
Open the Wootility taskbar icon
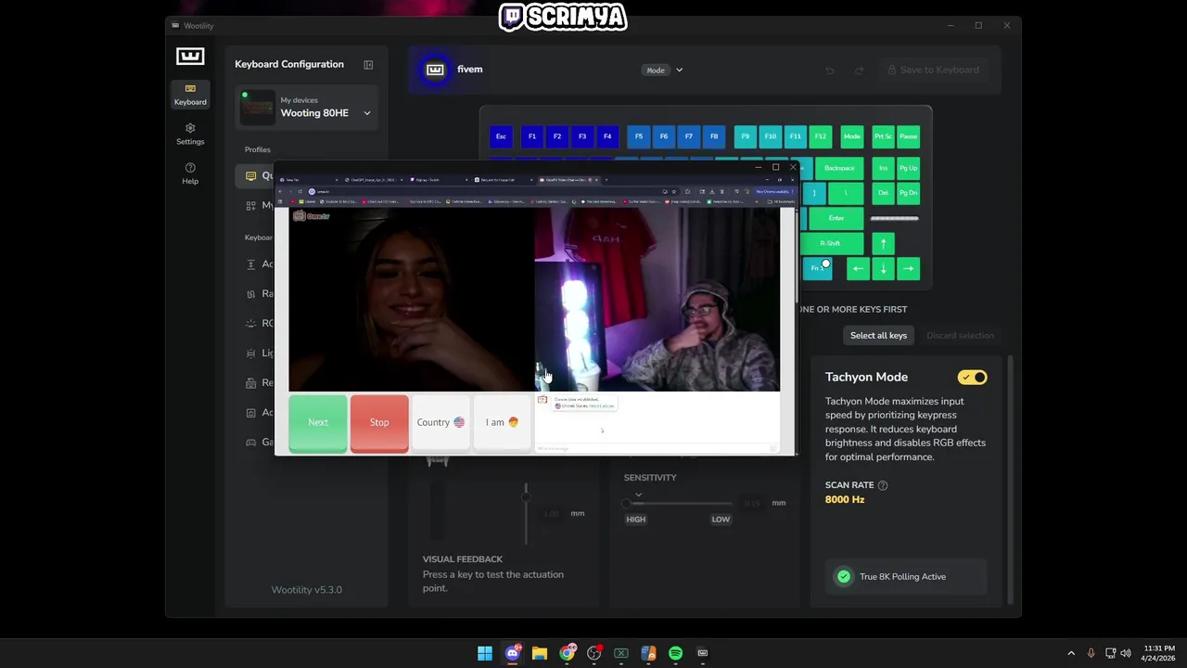pos(702,653)
